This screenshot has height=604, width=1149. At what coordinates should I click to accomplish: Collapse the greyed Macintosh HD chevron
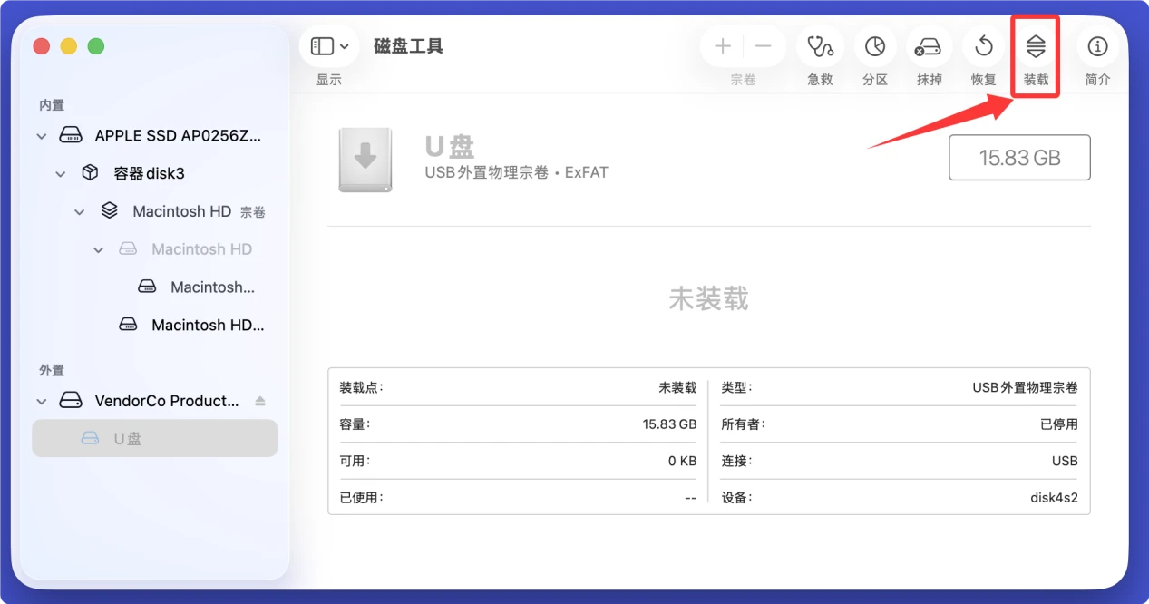[x=98, y=249]
